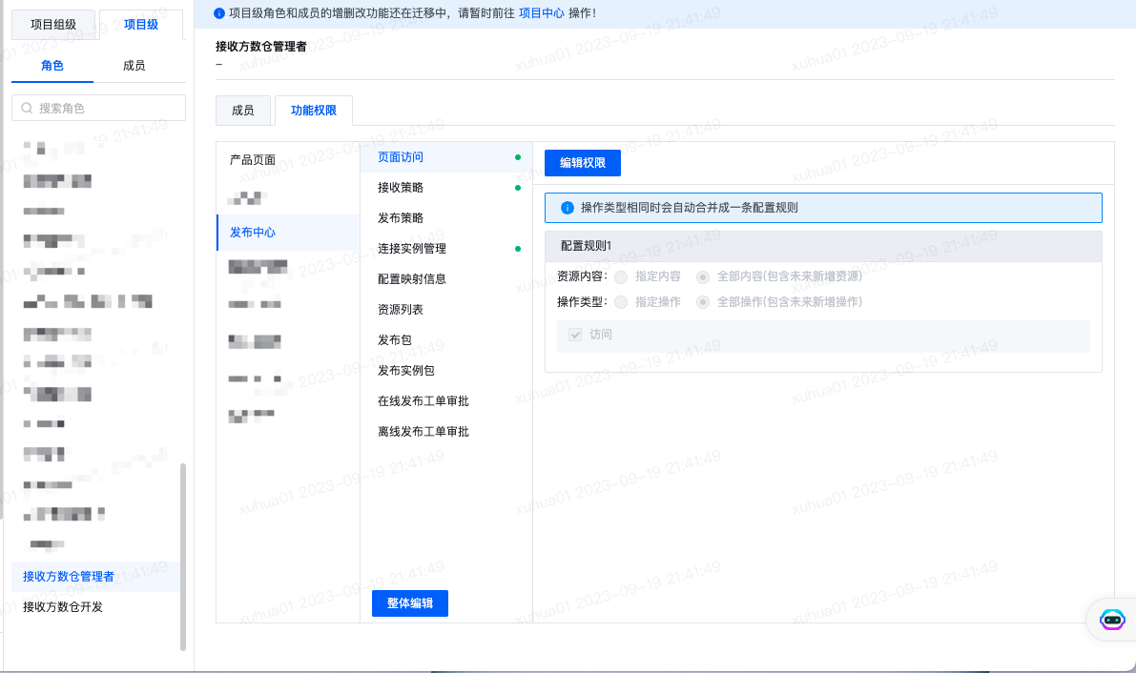Open the 发布包 permission item
Image resolution: width=1136 pixels, height=673 pixels.
[x=446, y=339]
